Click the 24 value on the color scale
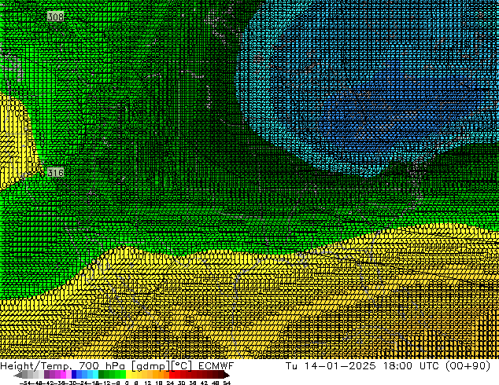The image size is (499, 385). (170, 383)
